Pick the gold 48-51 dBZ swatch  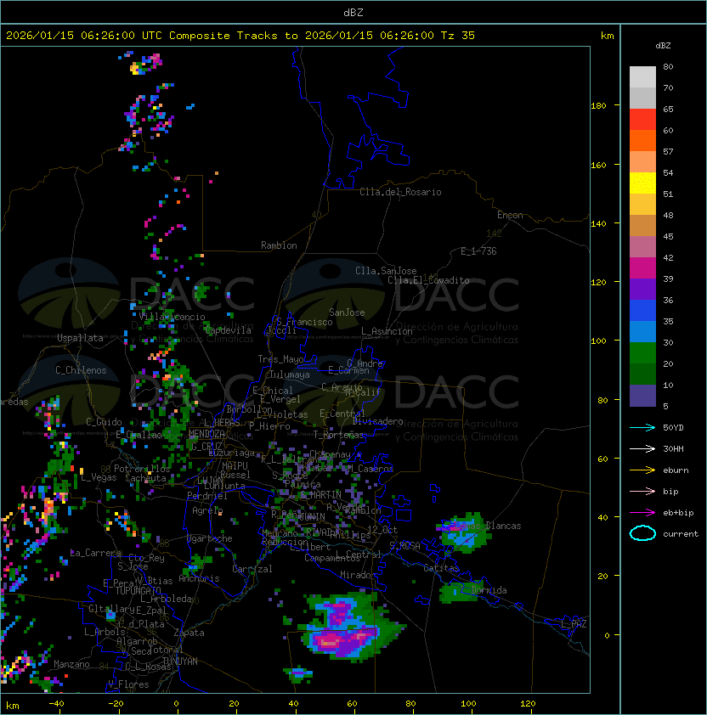click(642, 205)
